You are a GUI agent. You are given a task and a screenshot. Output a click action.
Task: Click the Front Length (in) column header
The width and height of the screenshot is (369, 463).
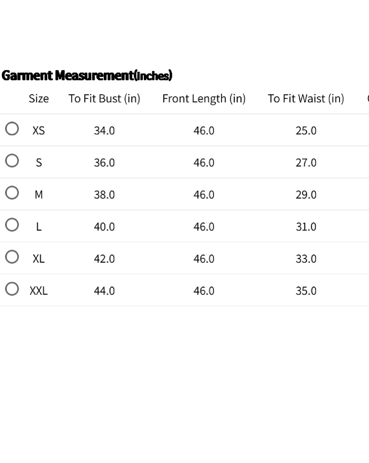(x=204, y=99)
